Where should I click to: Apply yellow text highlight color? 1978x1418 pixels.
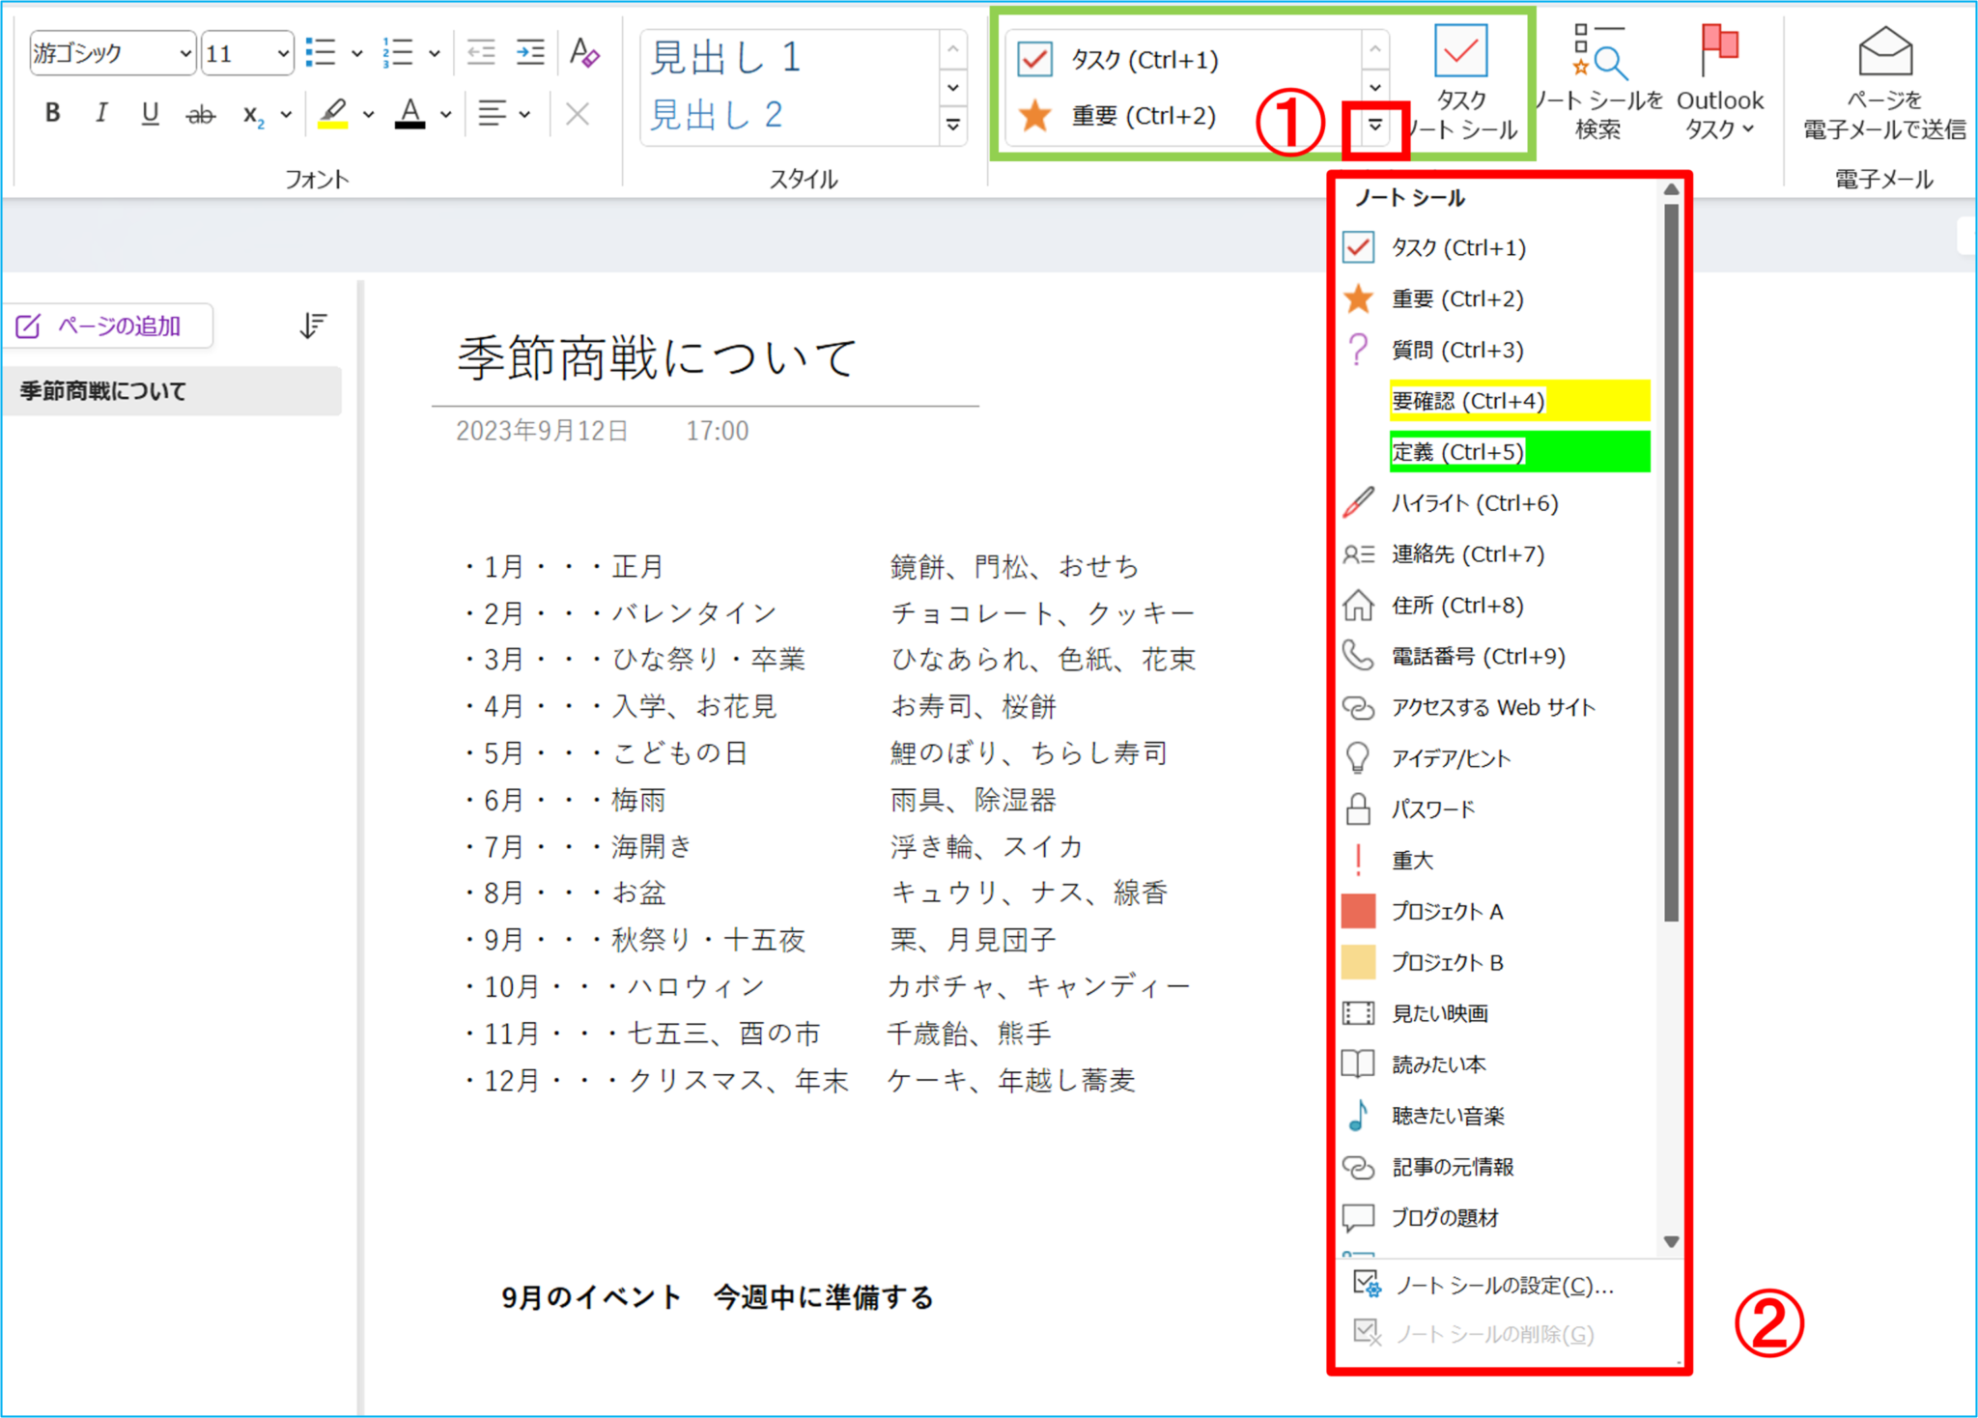(x=333, y=114)
